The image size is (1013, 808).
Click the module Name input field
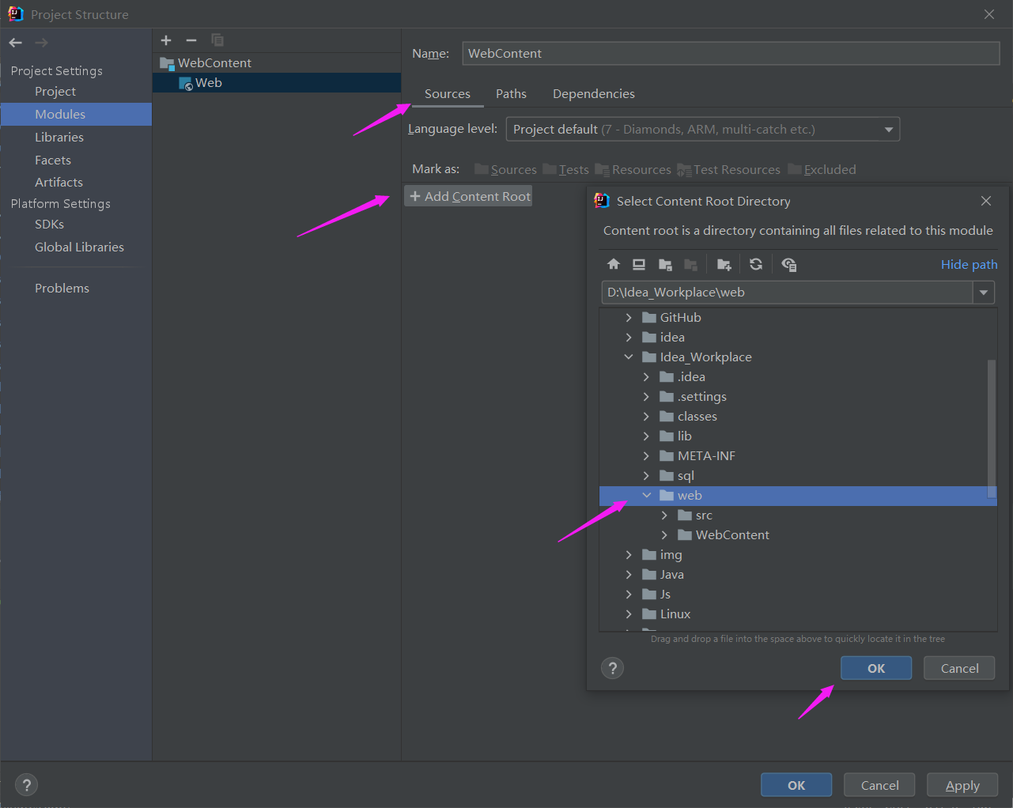click(x=731, y=54)
